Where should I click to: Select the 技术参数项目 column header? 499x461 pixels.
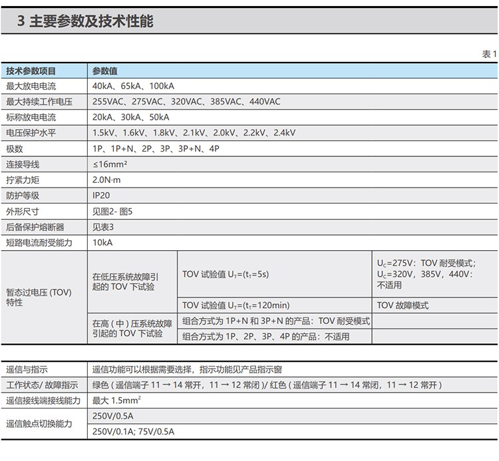[31, 71]
